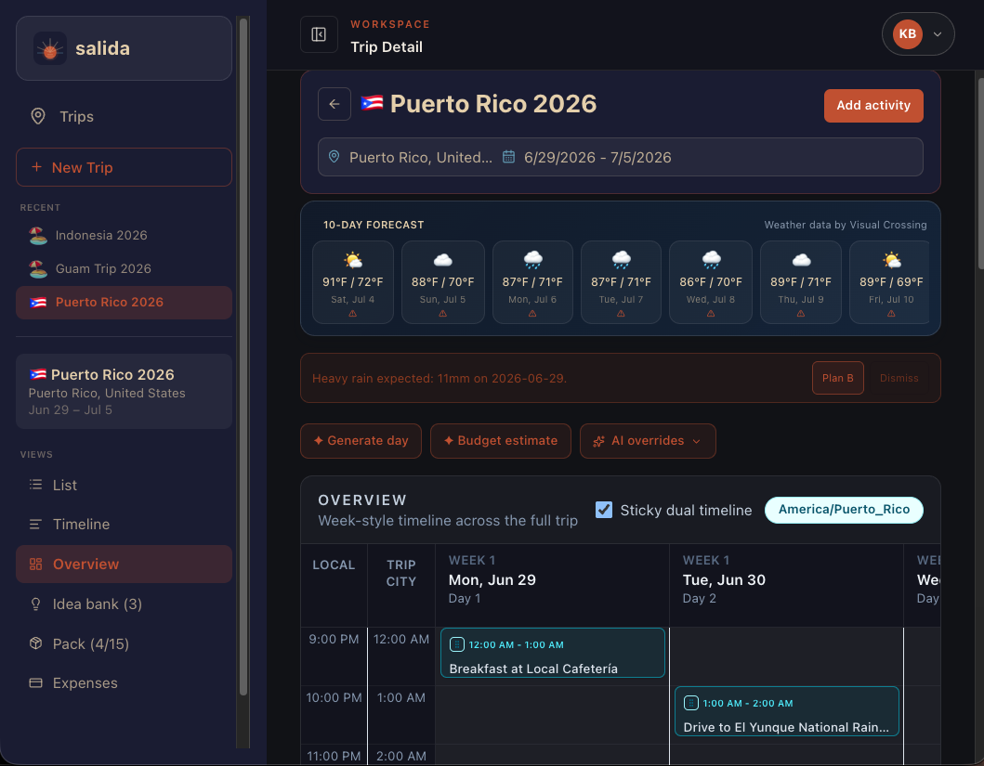Toggle the sidebar collapse icon
The height and width of the screenshot is (766, 984).
point(319,33)
